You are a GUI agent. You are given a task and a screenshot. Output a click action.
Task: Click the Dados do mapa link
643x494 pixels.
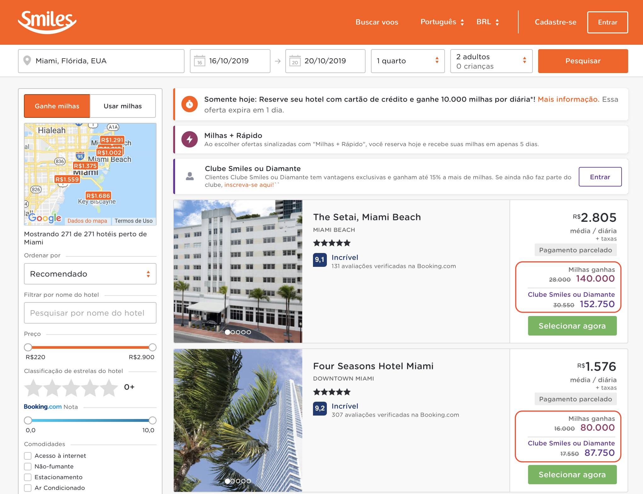(x=87, y=221)
